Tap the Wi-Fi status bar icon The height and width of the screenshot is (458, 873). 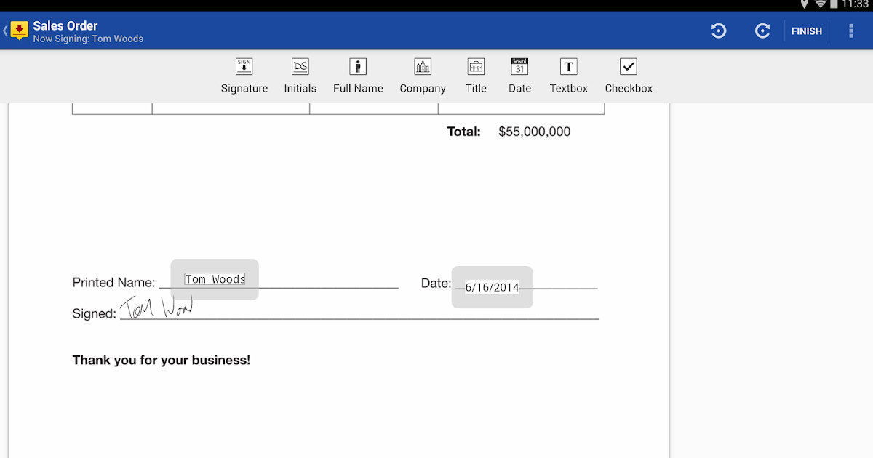(821, 4)
